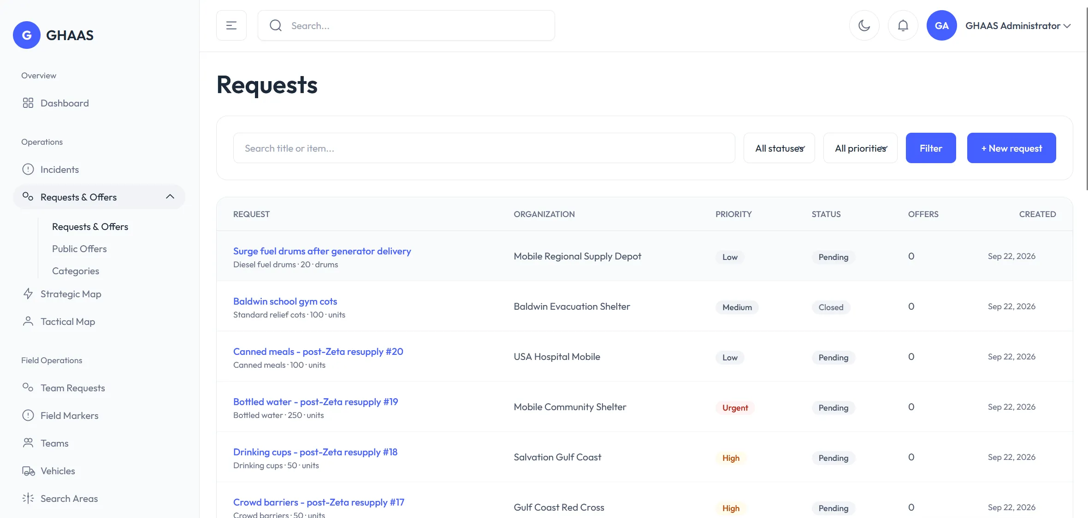
Task: Click Mobile Regional Supply Depot cell
Action: pyautogui.click(x=577, y=256)
